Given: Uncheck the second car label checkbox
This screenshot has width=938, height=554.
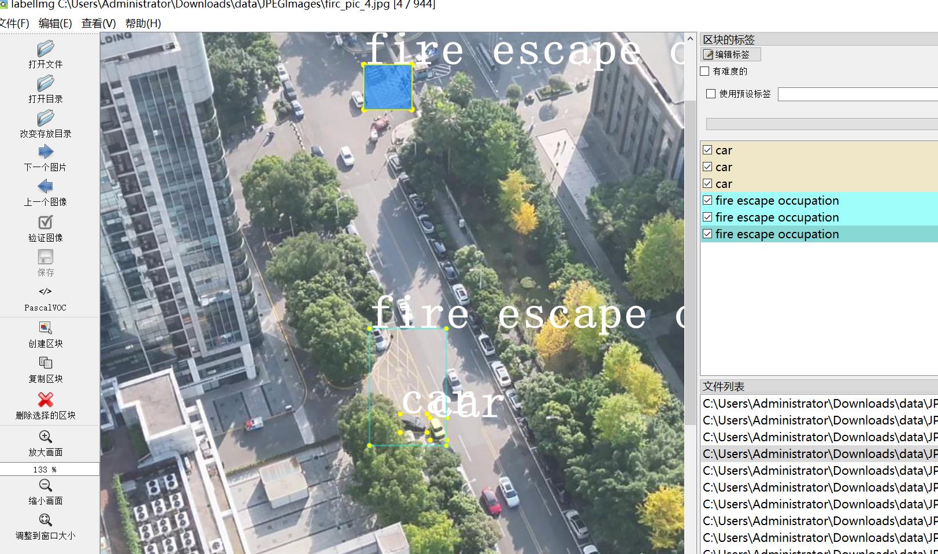Looking at the screenshot, I should coord(707,167).
